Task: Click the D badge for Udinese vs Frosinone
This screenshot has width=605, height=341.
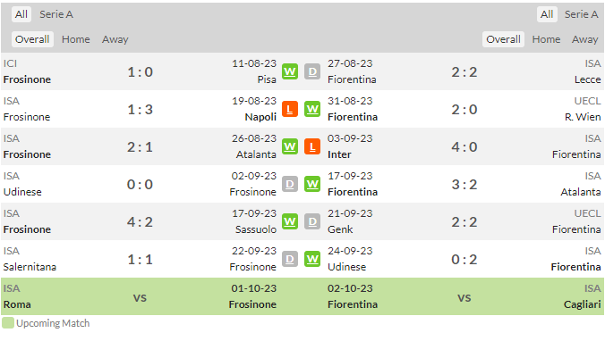Action: click(290, 185)
